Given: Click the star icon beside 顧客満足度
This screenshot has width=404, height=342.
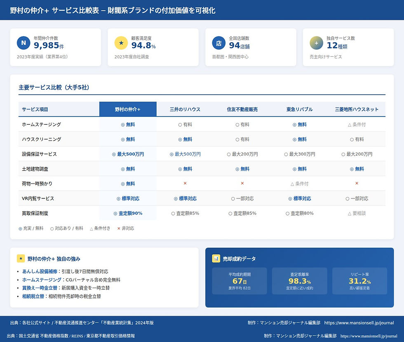Looking at the screenshot, I should point(121,43).
